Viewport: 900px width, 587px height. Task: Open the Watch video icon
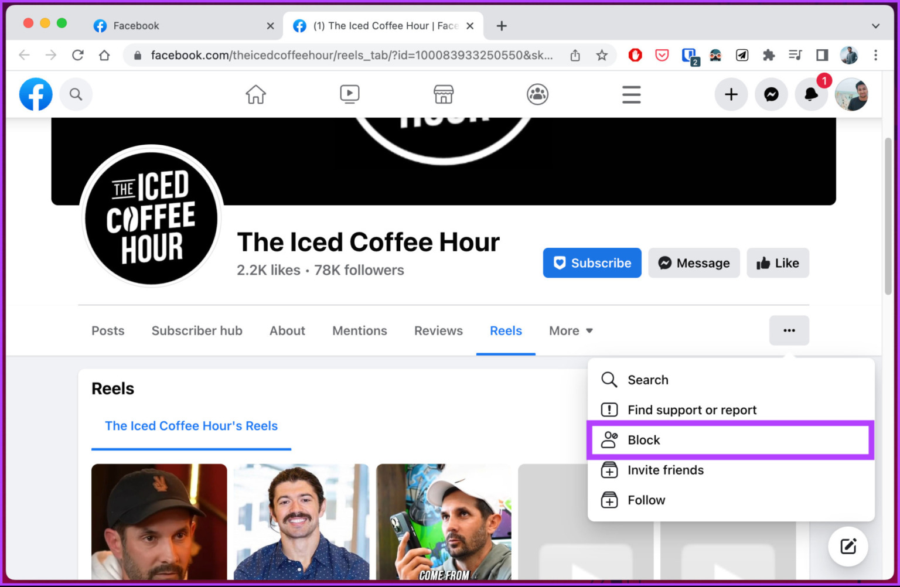coord(350,94)
